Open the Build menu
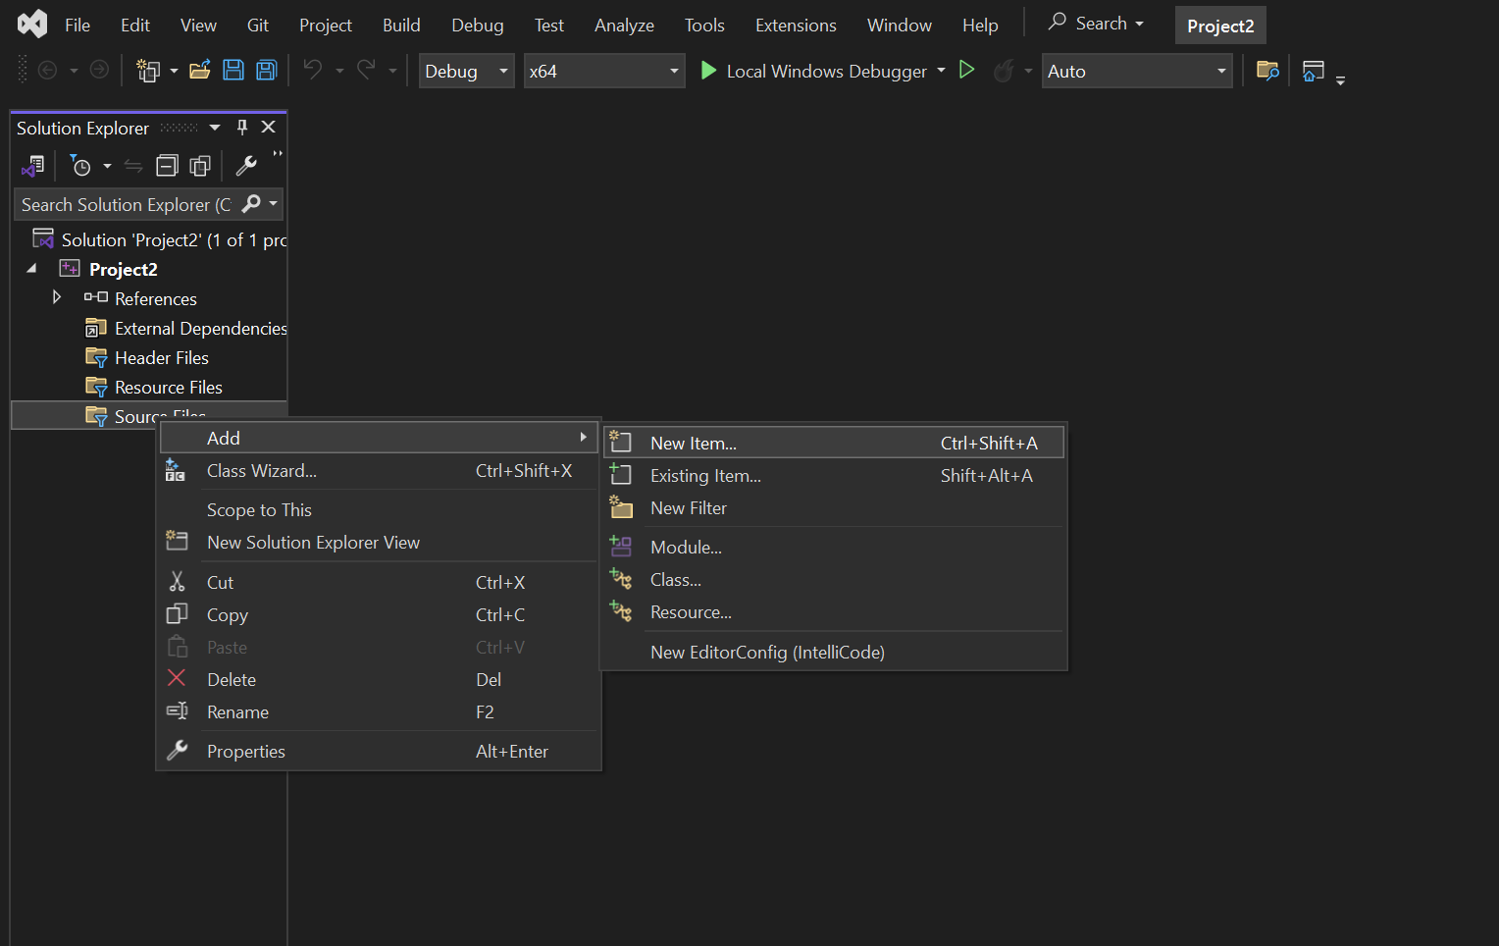The height and width of the screenshot is (946, 1499). (401, 25)
